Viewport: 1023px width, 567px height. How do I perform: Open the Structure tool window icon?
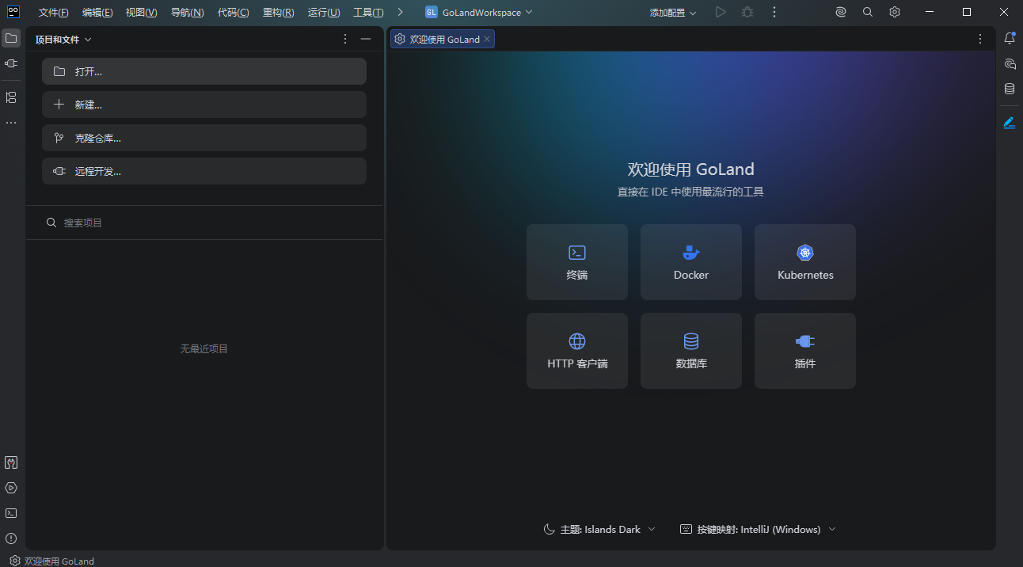(x=11, y=97)
